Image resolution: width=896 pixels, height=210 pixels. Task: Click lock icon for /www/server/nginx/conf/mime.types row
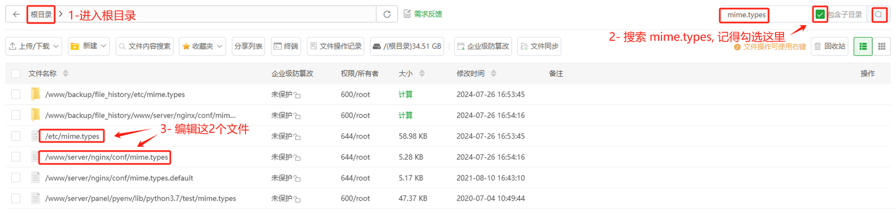[297, 158]
